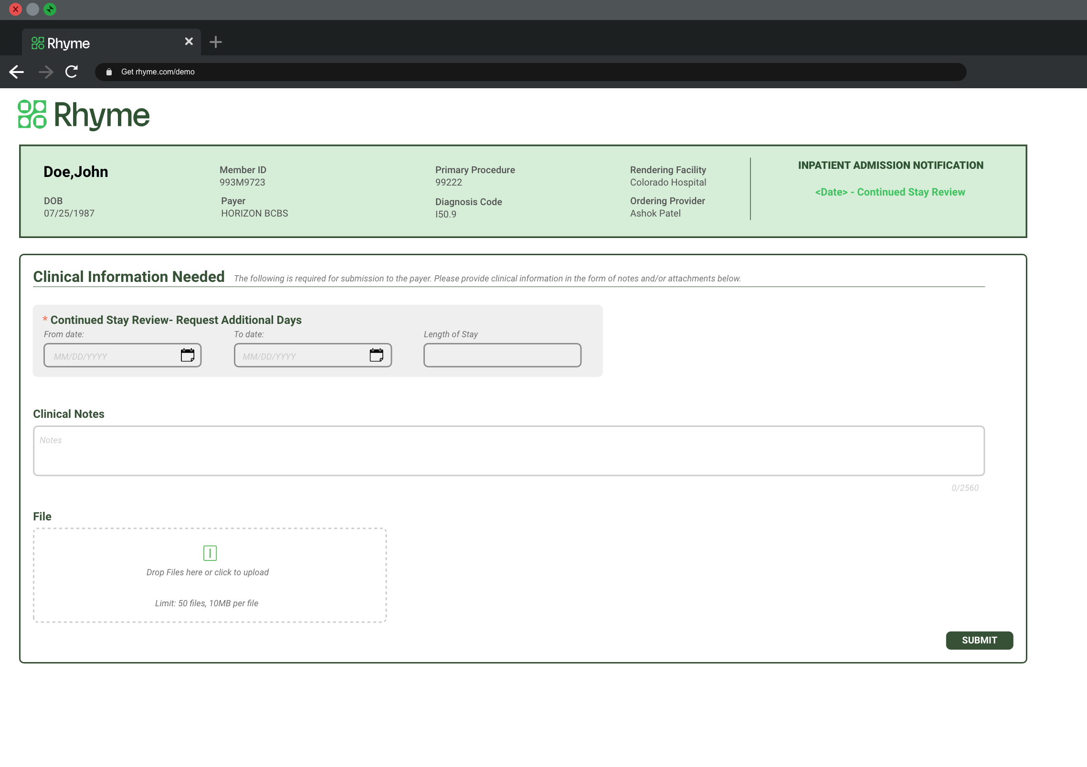
Task: Click the Drop Files upload area
Action: pyautogui.click(x=210, y=587)
